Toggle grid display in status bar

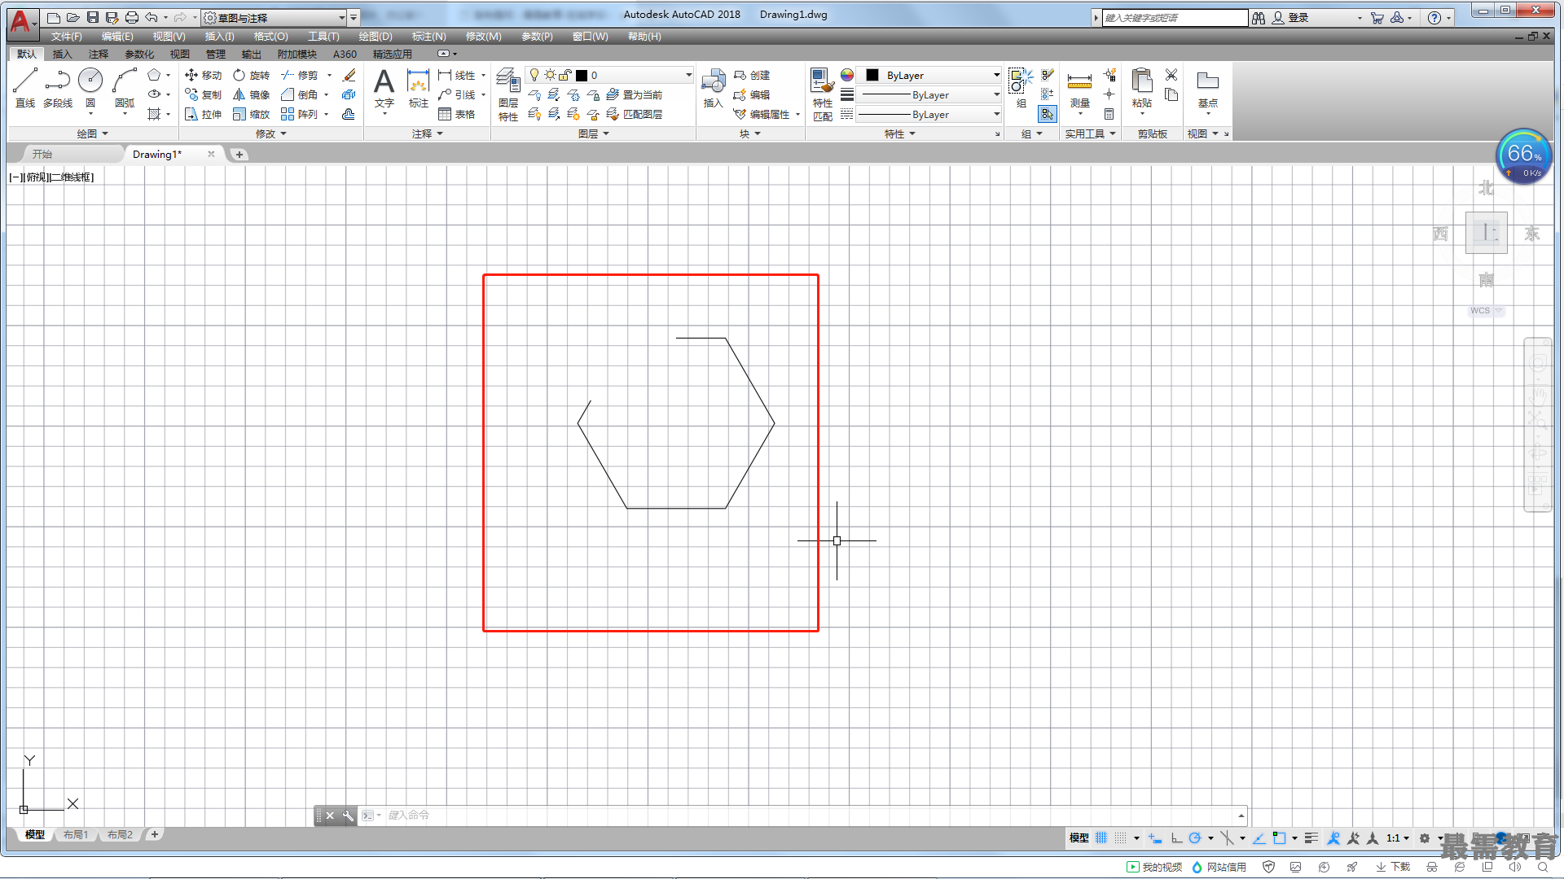pyautogui.click(x=1101, y=837)
